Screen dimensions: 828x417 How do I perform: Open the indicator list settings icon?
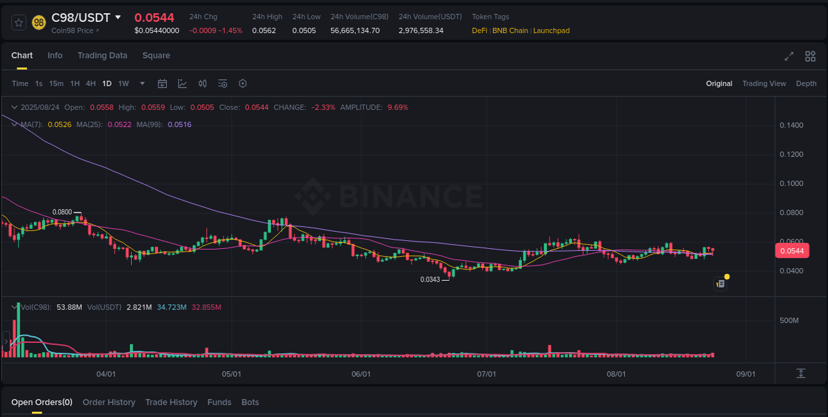point(223,83)
